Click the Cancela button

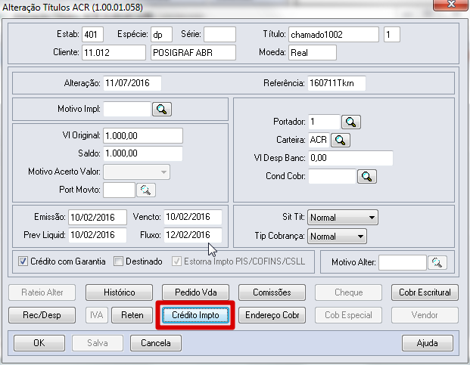point(156,343)
